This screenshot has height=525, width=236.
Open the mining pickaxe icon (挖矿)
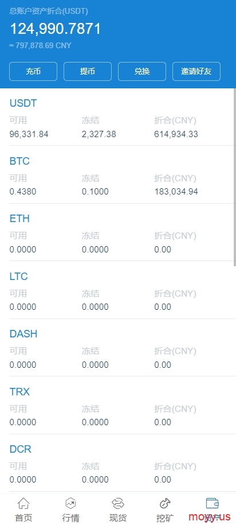165,503
